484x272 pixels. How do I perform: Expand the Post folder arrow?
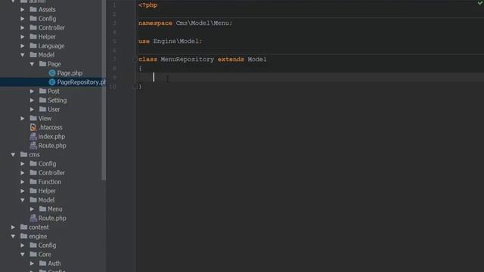(x=32, y=91)
